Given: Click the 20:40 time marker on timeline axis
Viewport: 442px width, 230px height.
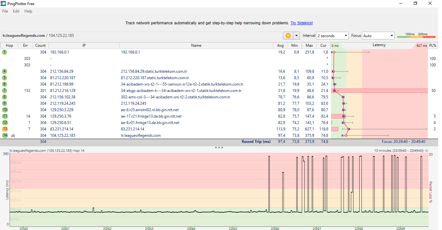Looking at the screenshot, I should (x=23, y=228).
